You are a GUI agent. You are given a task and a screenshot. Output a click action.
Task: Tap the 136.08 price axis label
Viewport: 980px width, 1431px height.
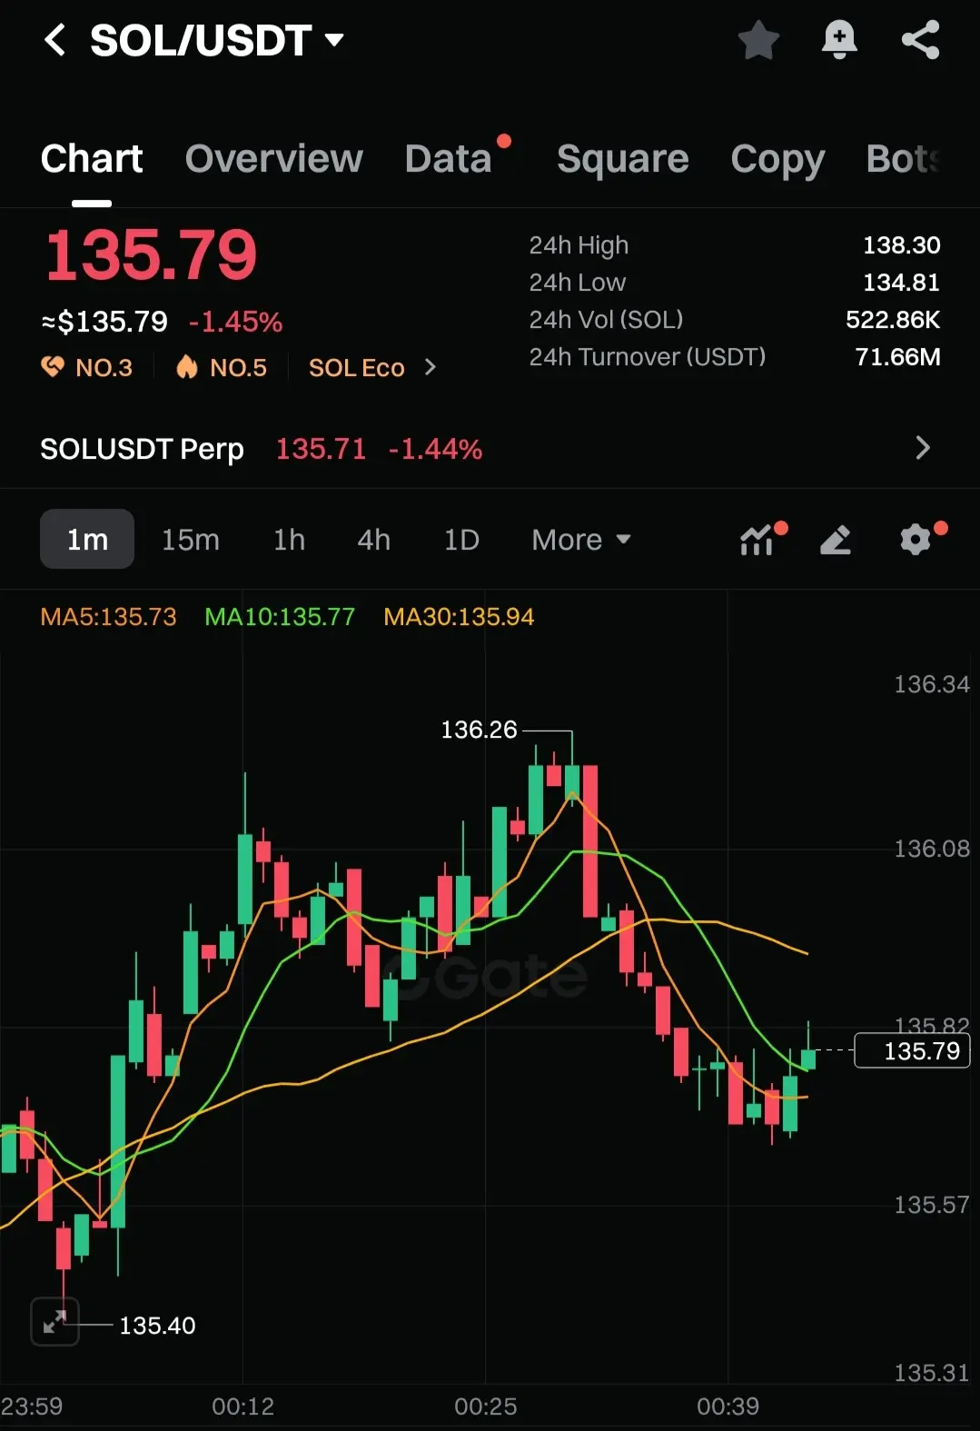(932, 849)
